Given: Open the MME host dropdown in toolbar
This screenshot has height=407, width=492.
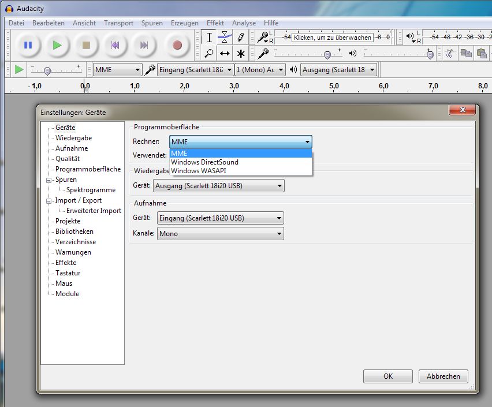Looking at the screenshot, I should (x=118, y=70).
